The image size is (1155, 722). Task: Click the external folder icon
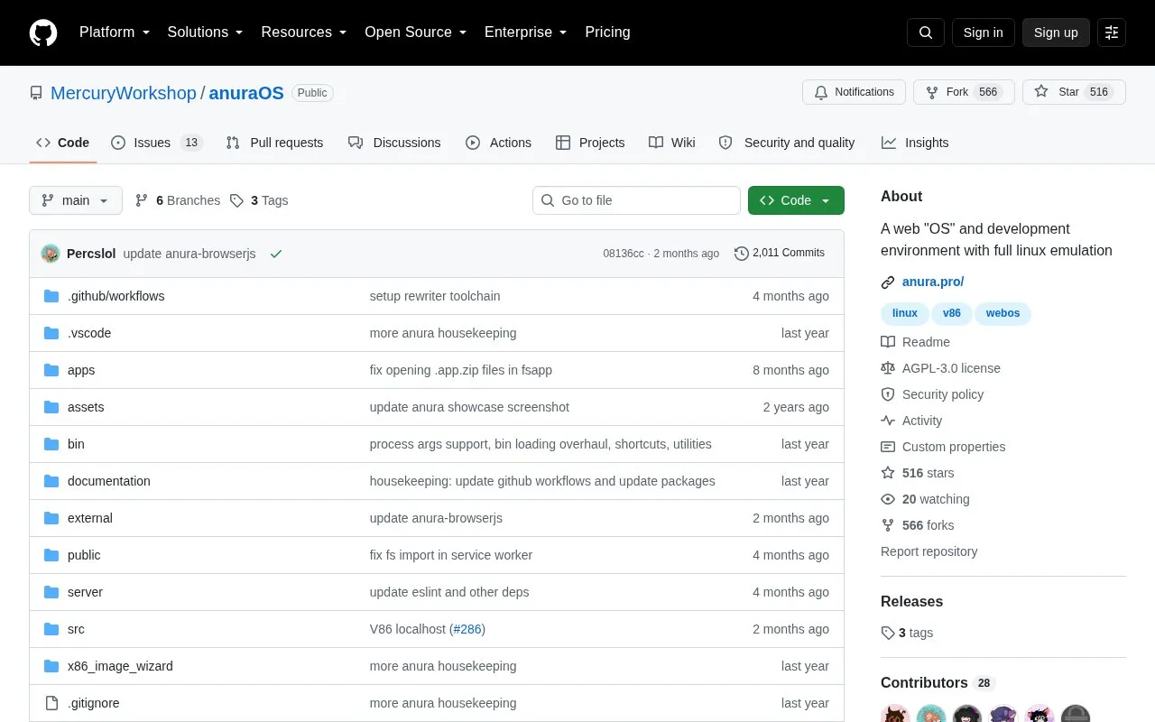coord(51,518)
